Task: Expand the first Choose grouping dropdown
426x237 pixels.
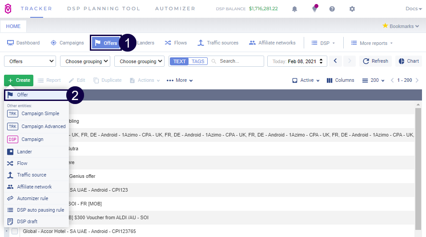Action: pos(85,61)
